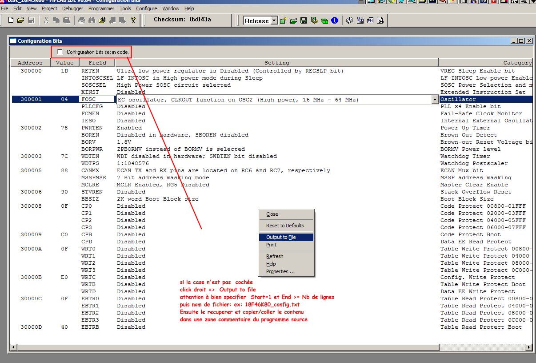Click the Field column header
This screenshot has width=536, height=363.
click(x=97, y=63)
